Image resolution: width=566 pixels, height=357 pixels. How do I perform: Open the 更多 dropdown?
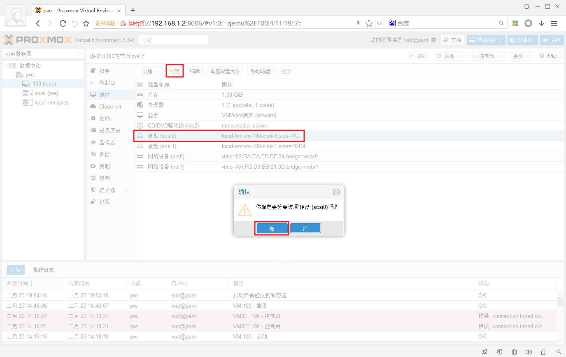coord(522,56)
